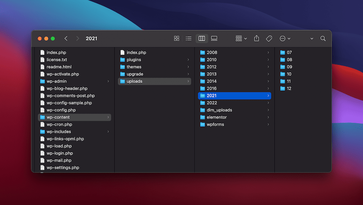Click the 2021 window title

click(x=91, y=39)
